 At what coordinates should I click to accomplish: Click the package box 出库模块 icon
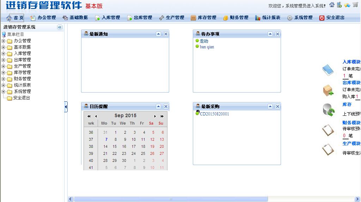point(328,90)
